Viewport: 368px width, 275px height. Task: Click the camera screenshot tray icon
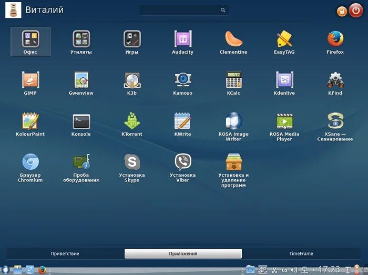(250, 269)
